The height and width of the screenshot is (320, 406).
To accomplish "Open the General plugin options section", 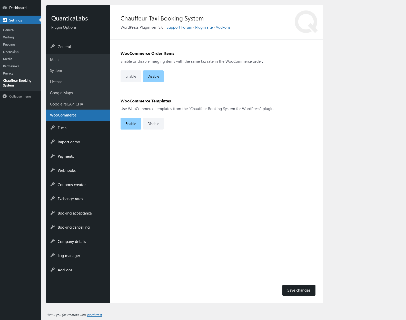I will click(x=78, y=47).
